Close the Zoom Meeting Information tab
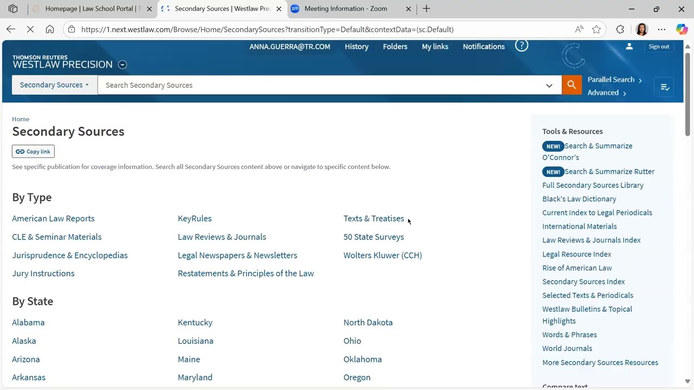Viewport: 694px width, 390px height. pos(408,9)
